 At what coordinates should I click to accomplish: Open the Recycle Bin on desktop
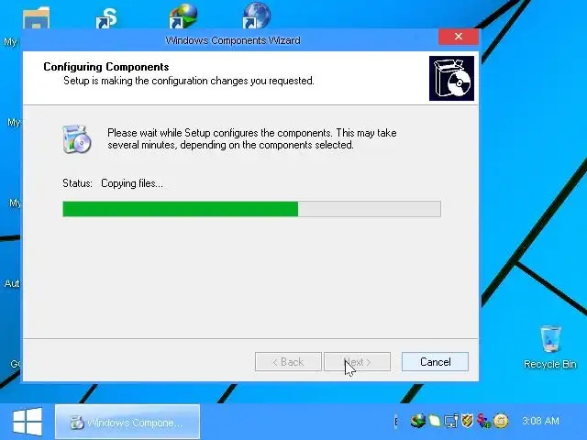[x=550, y=346]
